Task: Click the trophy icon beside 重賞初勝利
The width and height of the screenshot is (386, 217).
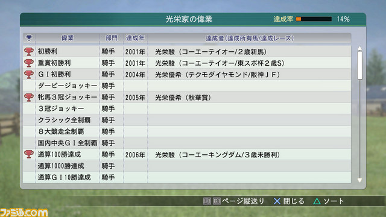Action: coord(29,63)
